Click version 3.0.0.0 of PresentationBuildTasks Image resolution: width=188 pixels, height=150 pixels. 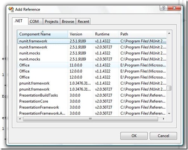point(75,95)
